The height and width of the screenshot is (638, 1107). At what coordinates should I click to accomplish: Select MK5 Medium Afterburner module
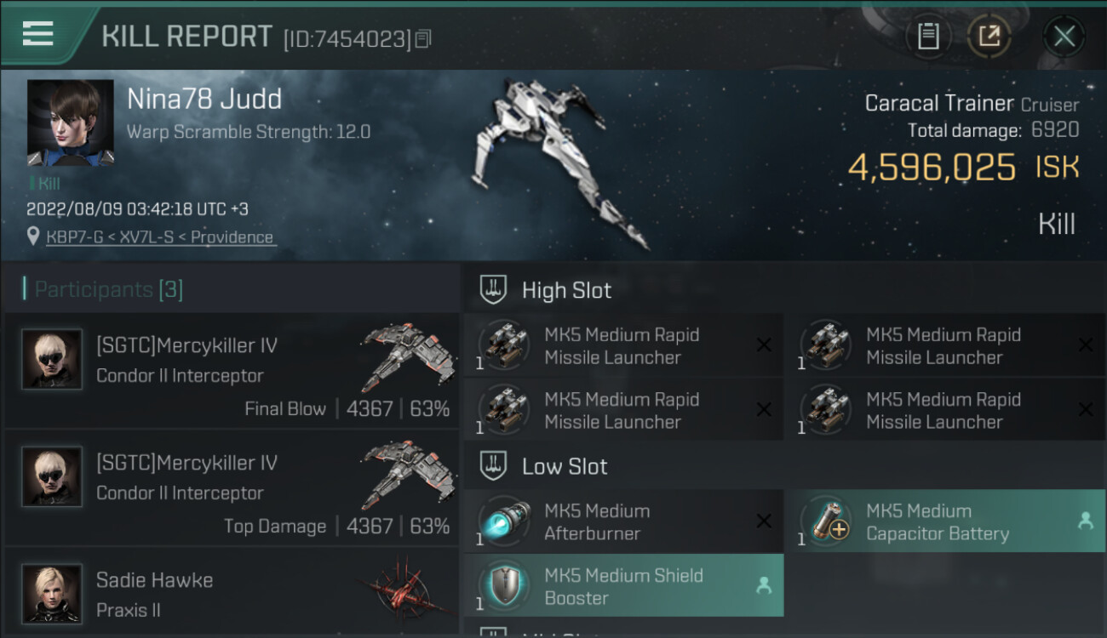coord(623,522)
